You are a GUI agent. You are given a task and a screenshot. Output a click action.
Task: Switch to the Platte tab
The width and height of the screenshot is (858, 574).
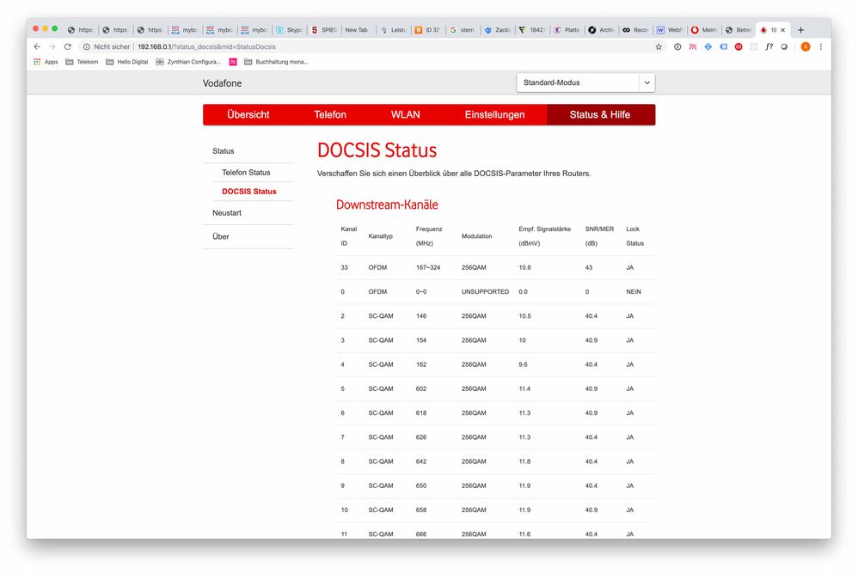(x=567, y=30)
